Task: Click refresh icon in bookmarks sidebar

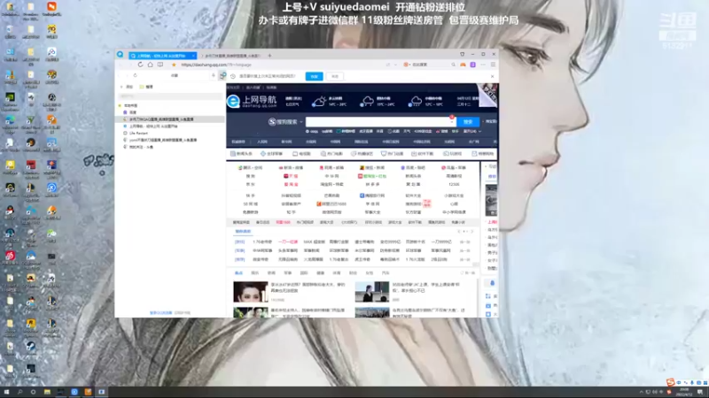Action: pyautogui.click(x=136, y=75)
